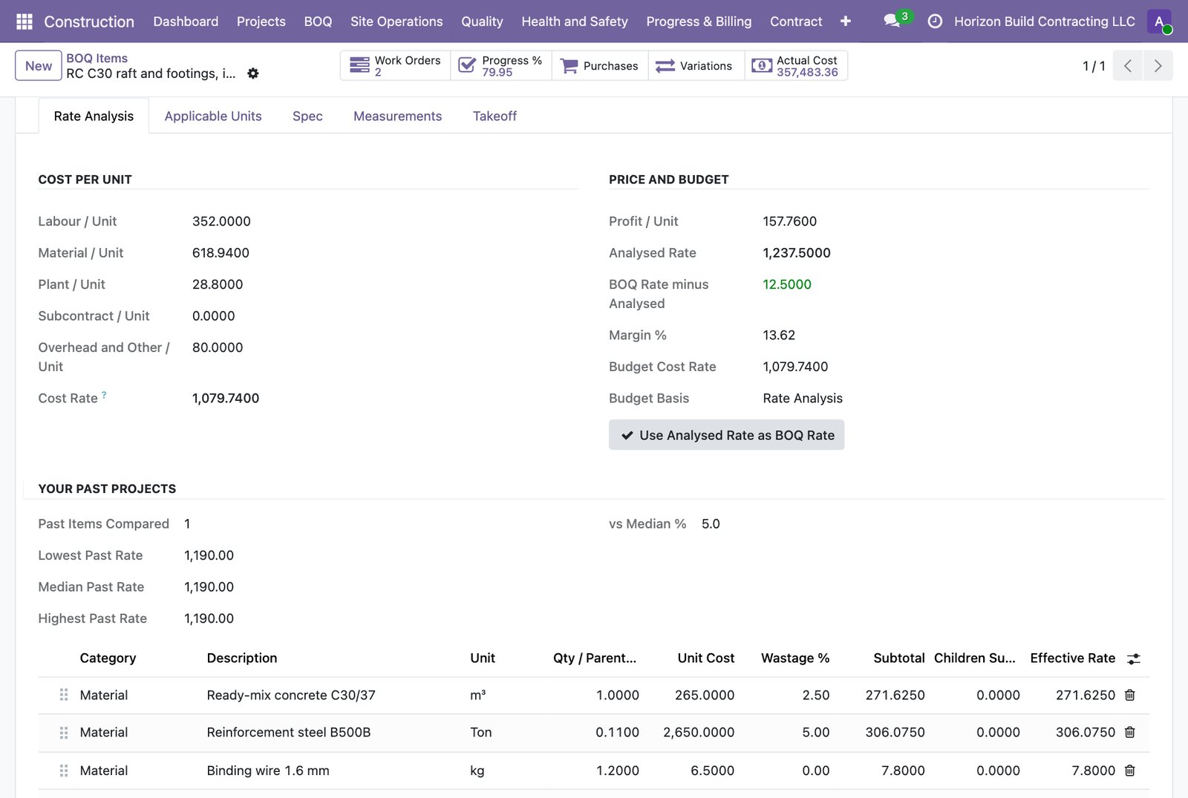Open the apps grid menu icon

(x=25, y=22)
